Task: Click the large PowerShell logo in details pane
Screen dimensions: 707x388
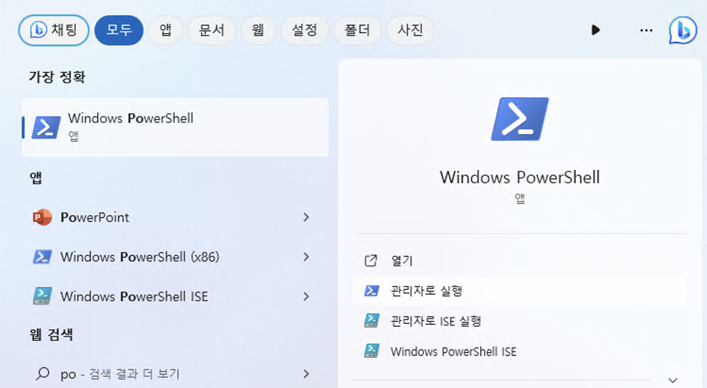Action: [x=520, y=119]
